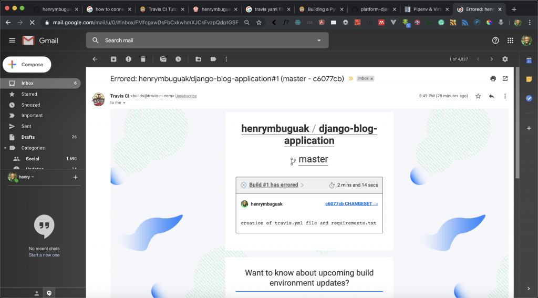The height and width of the screenshot is (298, 538).
Task: Click 'Start a new one' chat link
Action: pyautogui.click(x=44, y=255)
